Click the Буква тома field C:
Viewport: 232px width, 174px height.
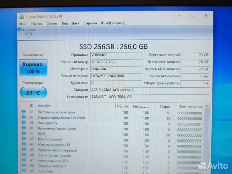click(x=116, y=83)
